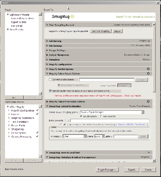The image size is (161, 177).
Task: Click checkmark beside Borders action
Action: click(x=37, y=114)
